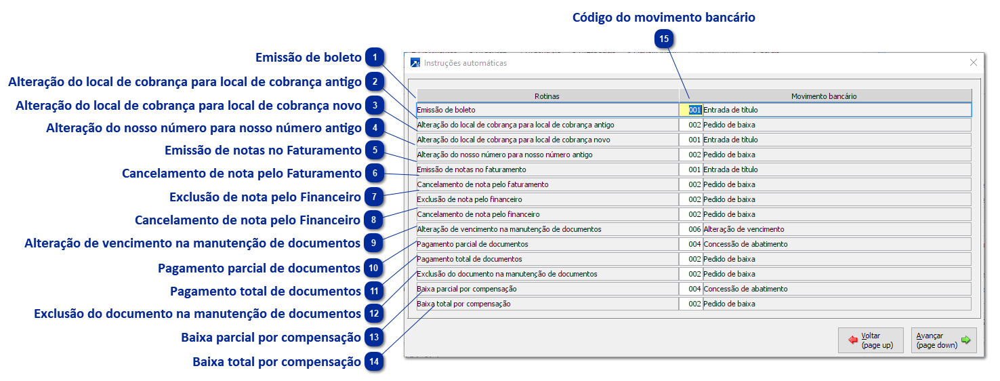
Task: Click the numbered callout badge 15
Action: [664, 39]
